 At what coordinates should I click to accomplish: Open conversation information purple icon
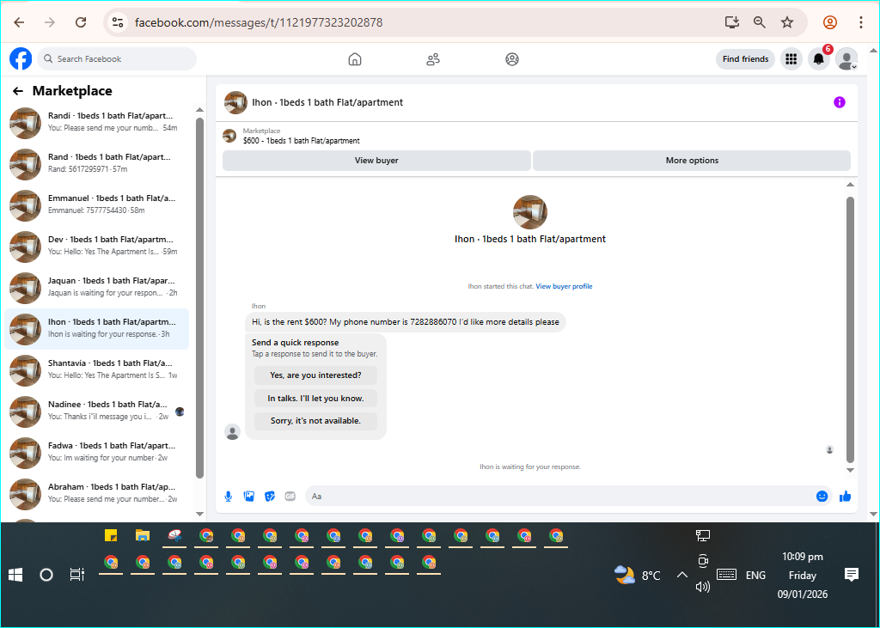839,102
